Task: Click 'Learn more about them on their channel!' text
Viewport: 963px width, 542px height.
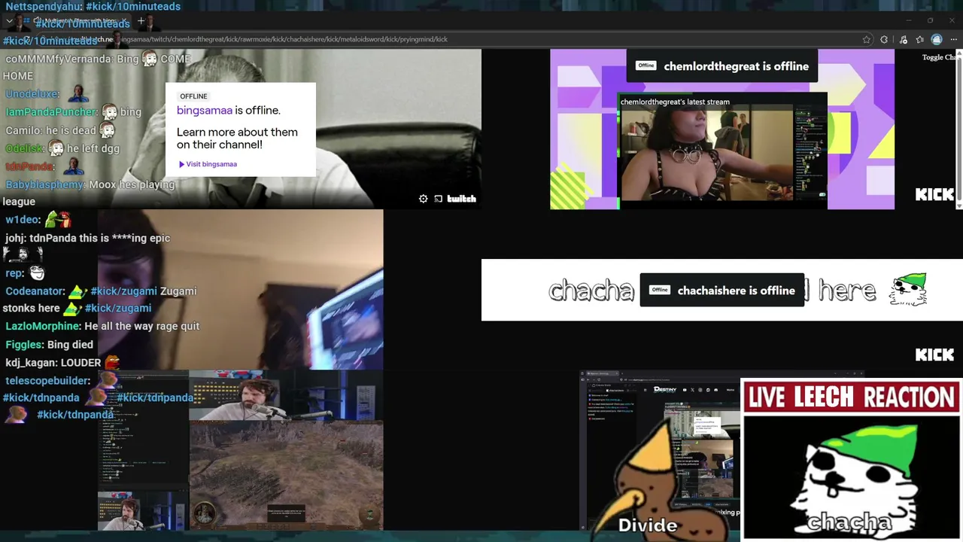Action: (237, 139)
